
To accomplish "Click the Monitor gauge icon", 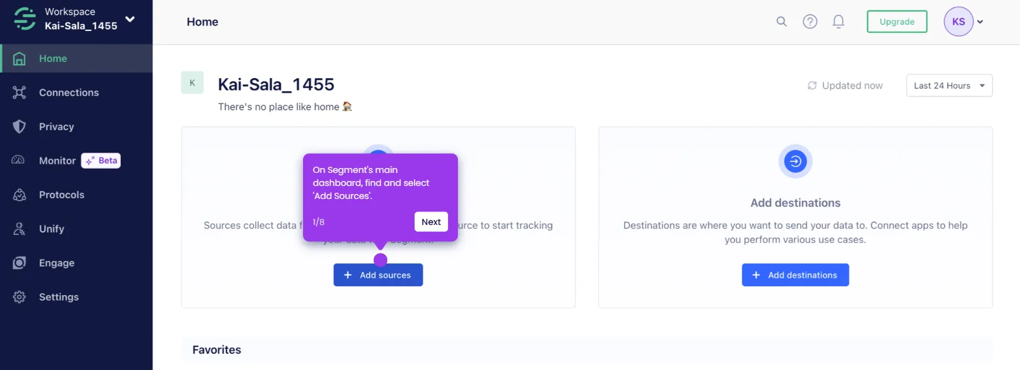I will pos(18,160).
